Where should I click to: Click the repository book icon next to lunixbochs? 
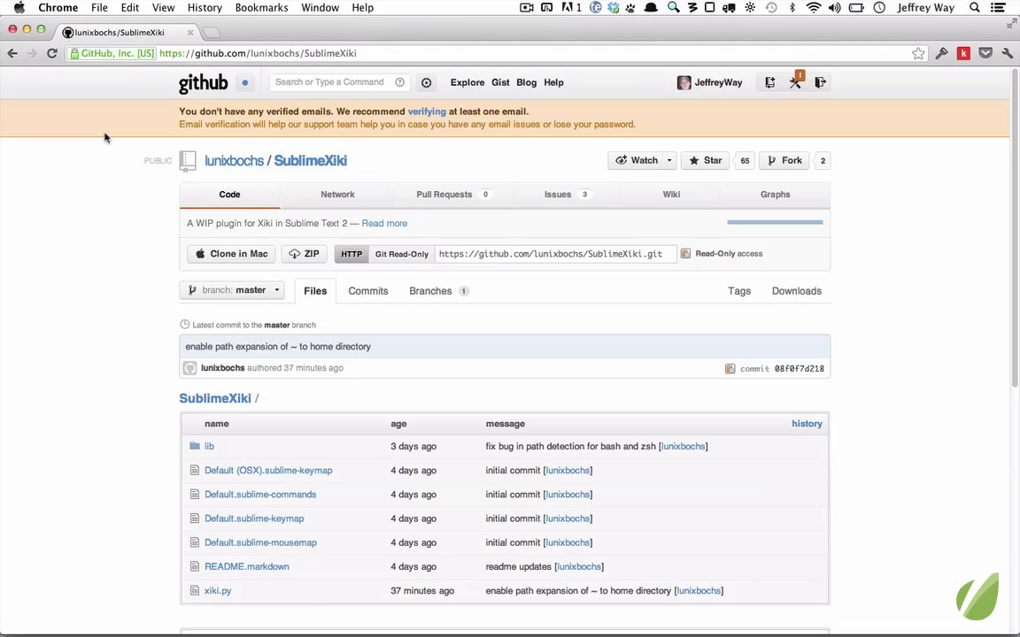pos(188,161)
